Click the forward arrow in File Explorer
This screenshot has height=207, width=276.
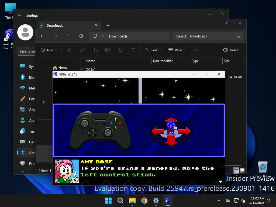tap(55, 36)
